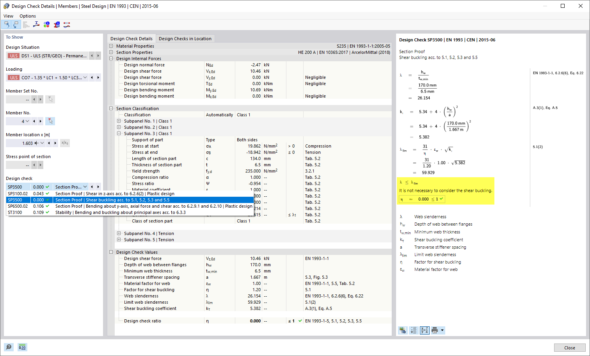Select the Design check ratio row
Viewport: 590px width, 356px height.
click(253, 321)
